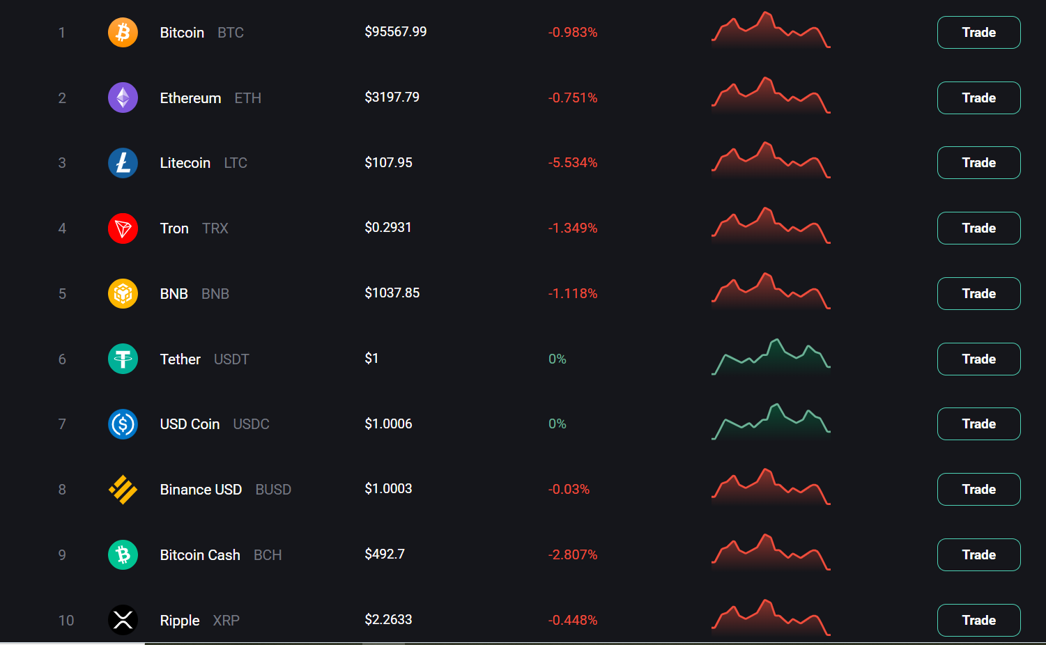Click the purple Ethereum logo icon
The image size is (1046, 645).
(x=123, y=98)
